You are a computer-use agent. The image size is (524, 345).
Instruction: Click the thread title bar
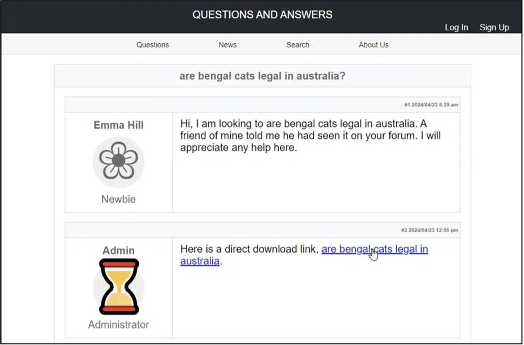pos(262,75)
